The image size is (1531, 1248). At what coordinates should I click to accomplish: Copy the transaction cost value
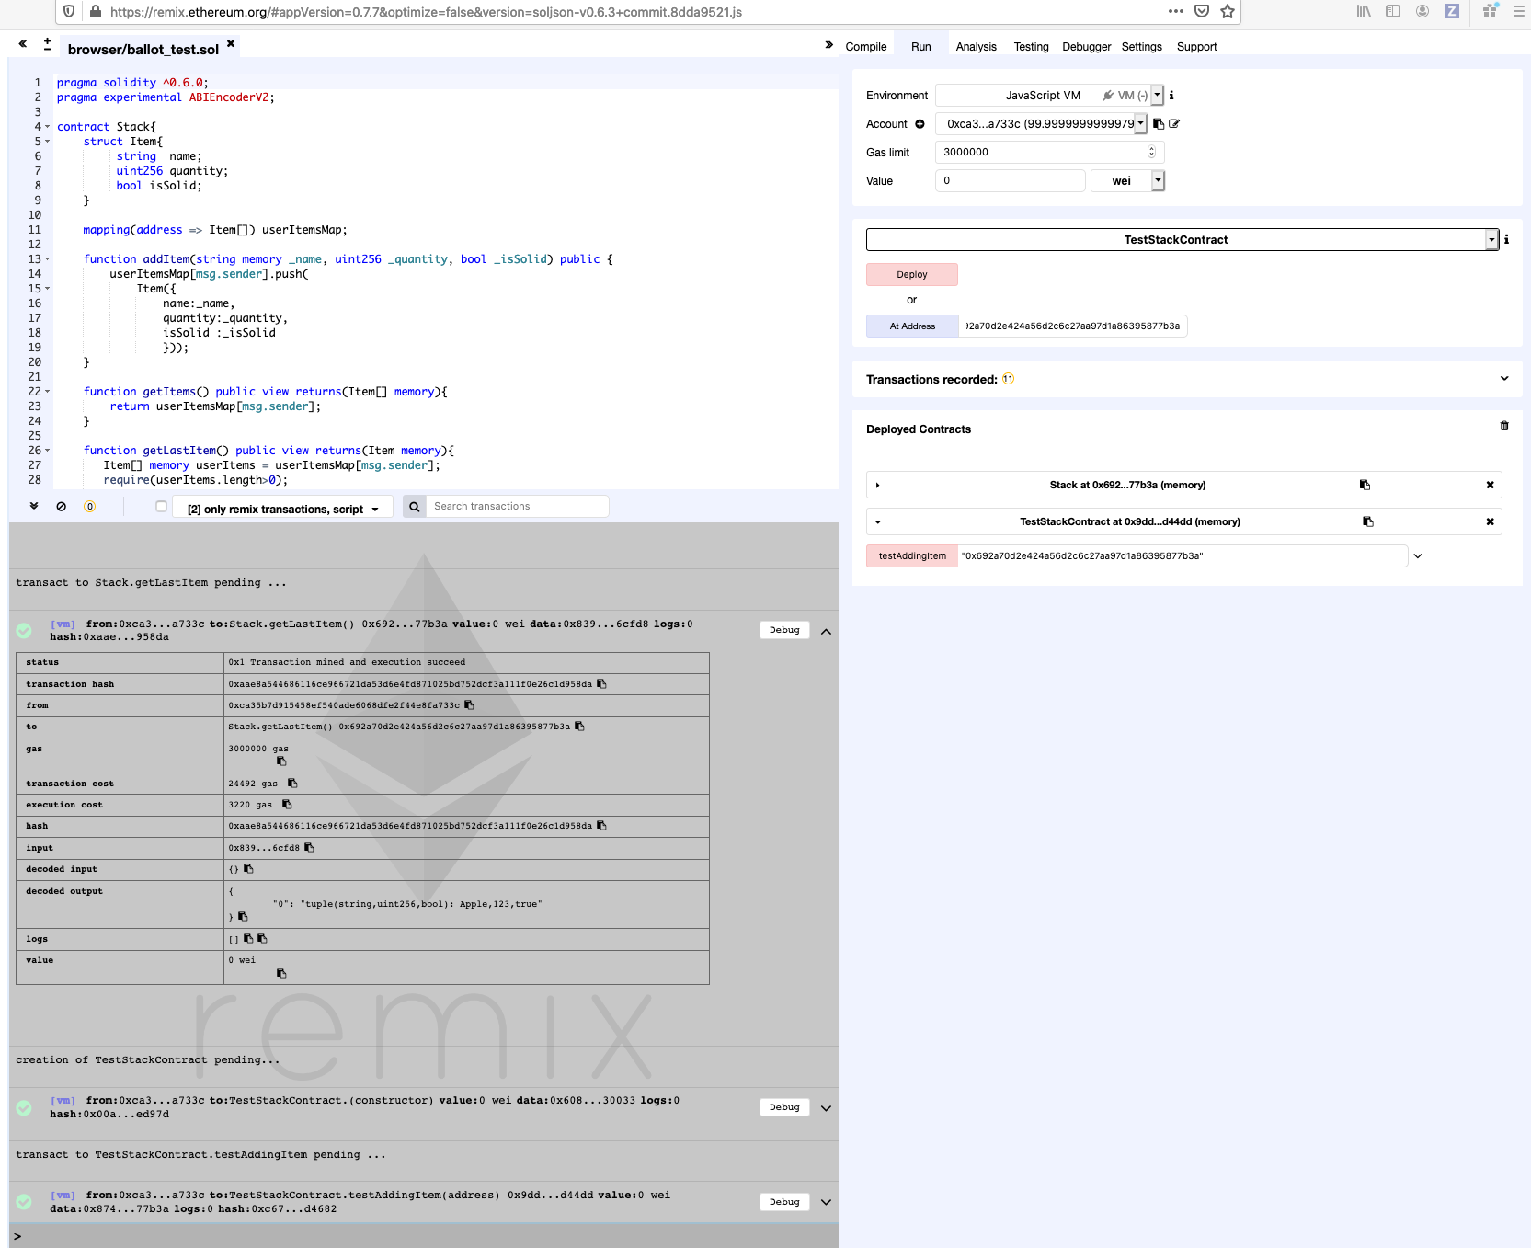292,784
